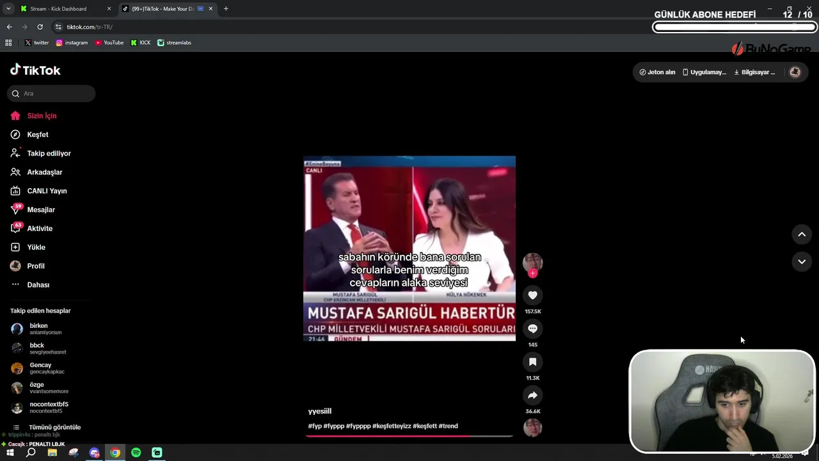
Task: Open the TikTok home logo
Action: tap(35, 70)
